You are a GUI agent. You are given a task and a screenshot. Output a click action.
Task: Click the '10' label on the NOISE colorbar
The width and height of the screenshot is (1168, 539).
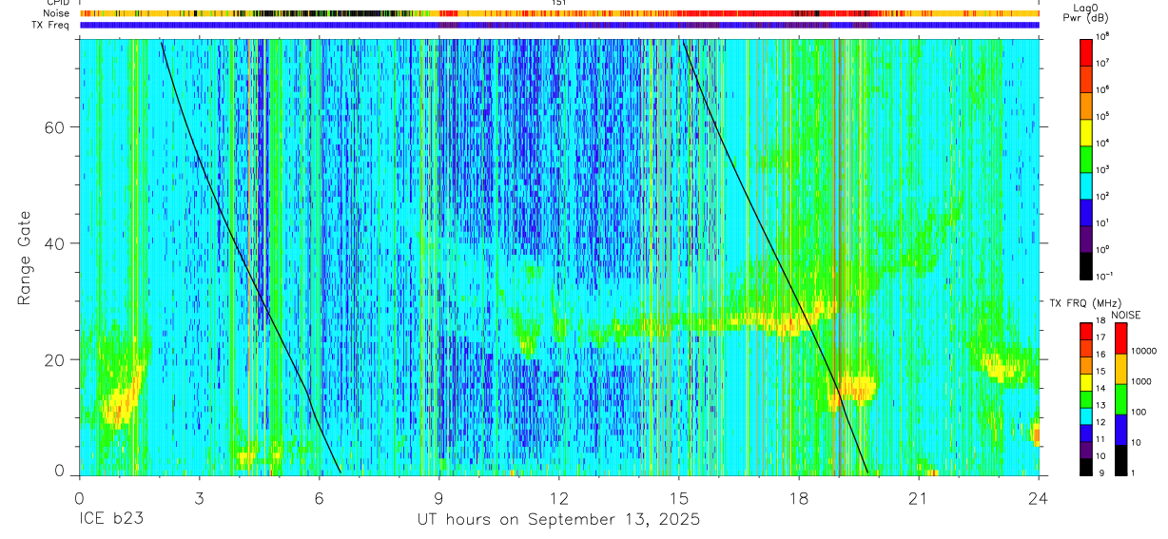(1138, 442)
